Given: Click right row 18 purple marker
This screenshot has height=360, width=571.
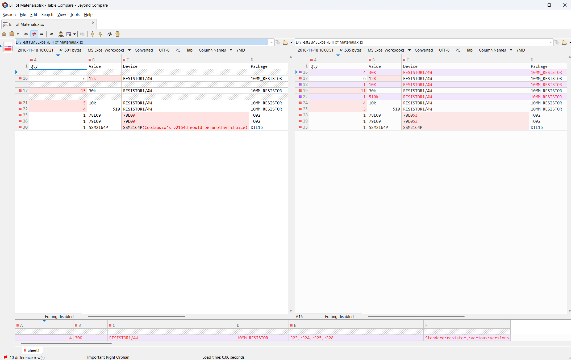Looking at the screenshot, I should coord(300,84).
